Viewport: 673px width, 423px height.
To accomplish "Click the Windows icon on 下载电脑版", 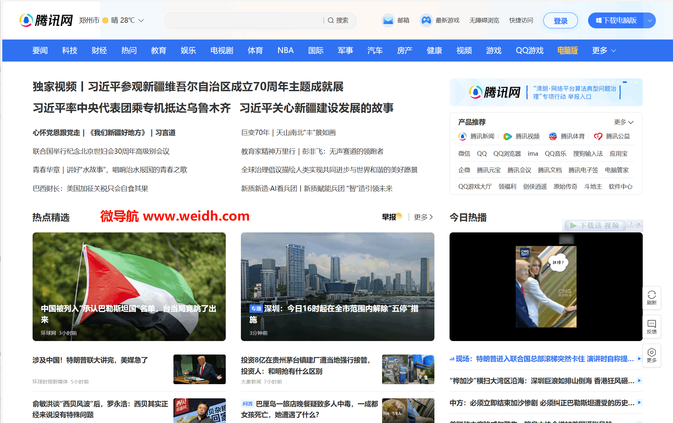I will 599,20.
